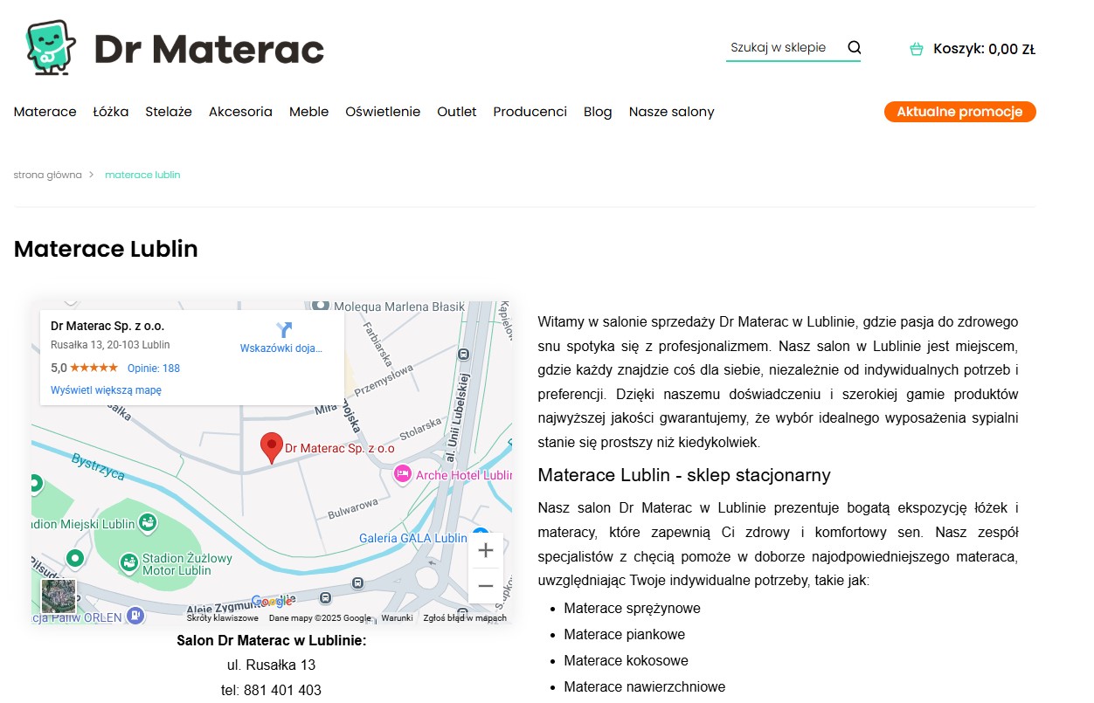The height and width of the screenshot is (703, 1094).
Task: Click Dane mapy ©2025 Google text
Action: tap(320, 617)
